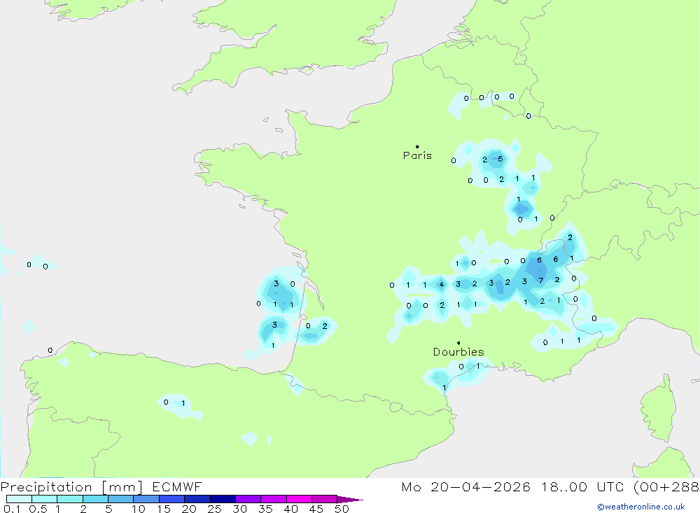Click the Paris city label
This screenshot has width=700, height=513.
tap(417, 155)
